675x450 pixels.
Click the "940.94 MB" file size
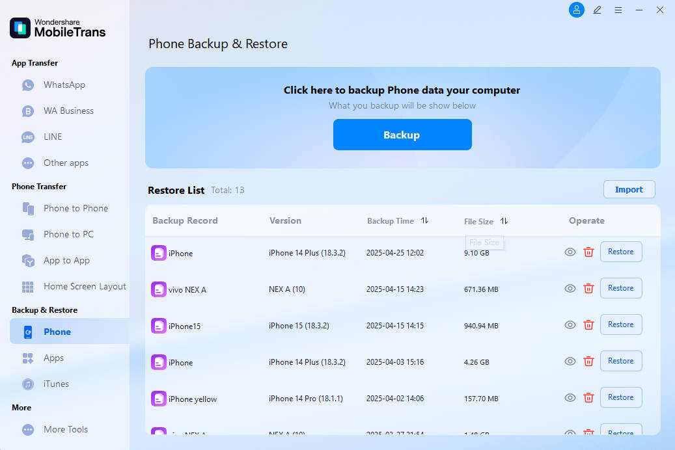click(x=481, y=326)
